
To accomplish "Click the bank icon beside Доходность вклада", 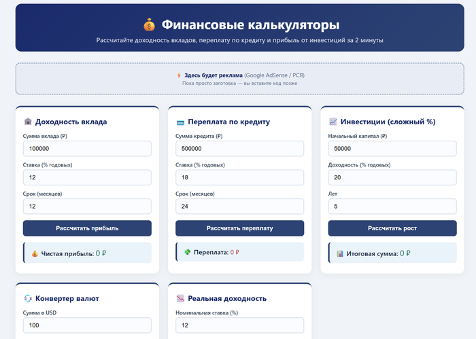I will (28, 122).
